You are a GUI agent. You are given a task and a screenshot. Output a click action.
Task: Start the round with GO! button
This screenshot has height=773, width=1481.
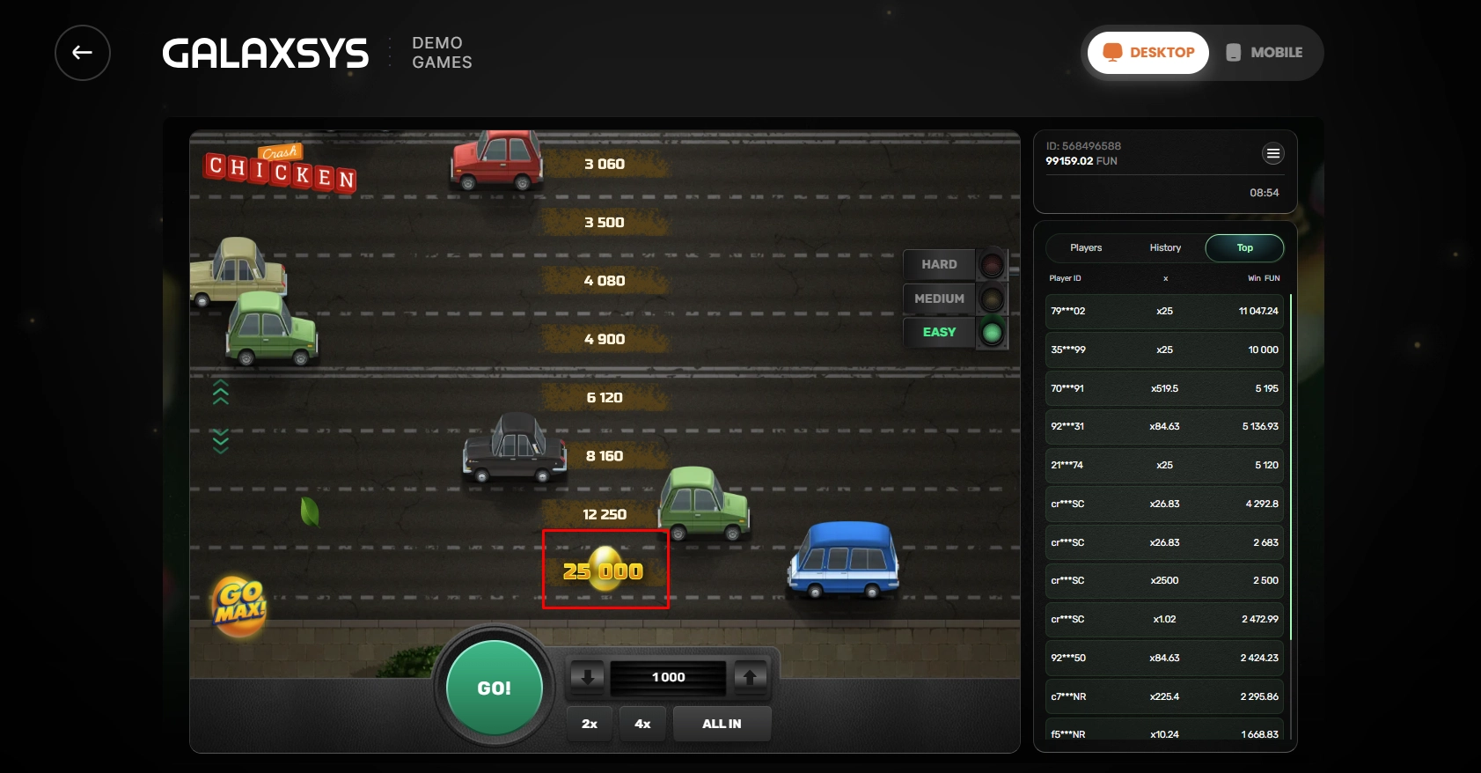tap(495, 688)
